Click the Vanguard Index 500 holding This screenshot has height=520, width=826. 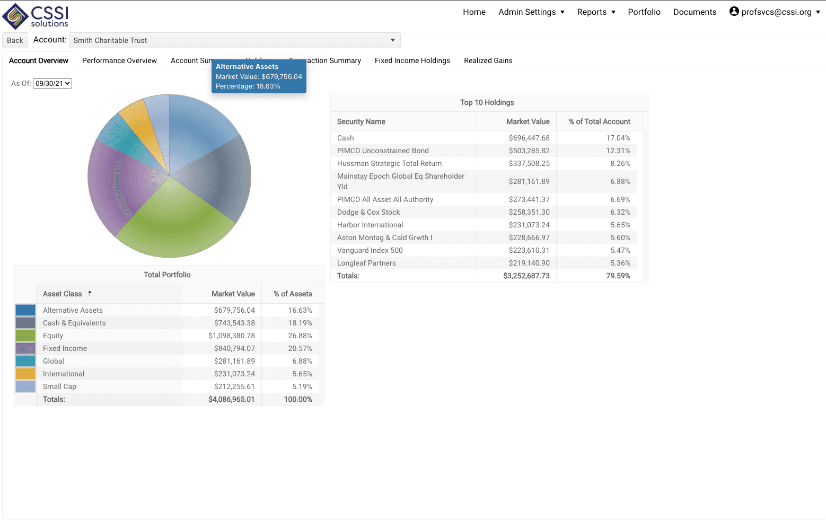pyautogui.click(x=370, y=250)
